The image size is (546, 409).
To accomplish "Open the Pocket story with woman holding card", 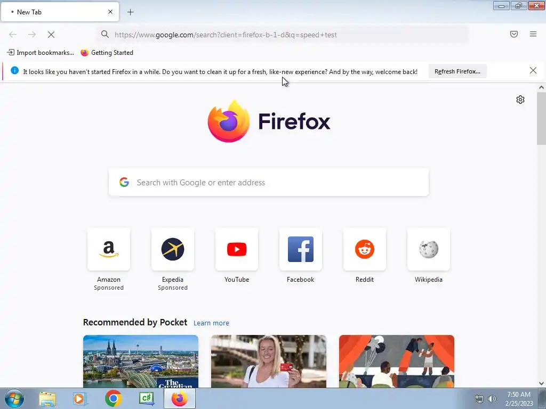I will pyautogui.click(x=269, y=362).
